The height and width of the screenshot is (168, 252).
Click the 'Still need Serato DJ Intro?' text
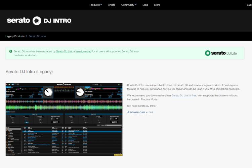coord(141,106)
